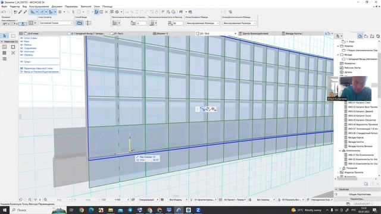
Task: Click the Undo arrow in toolbar
Action: pos(4,12)
